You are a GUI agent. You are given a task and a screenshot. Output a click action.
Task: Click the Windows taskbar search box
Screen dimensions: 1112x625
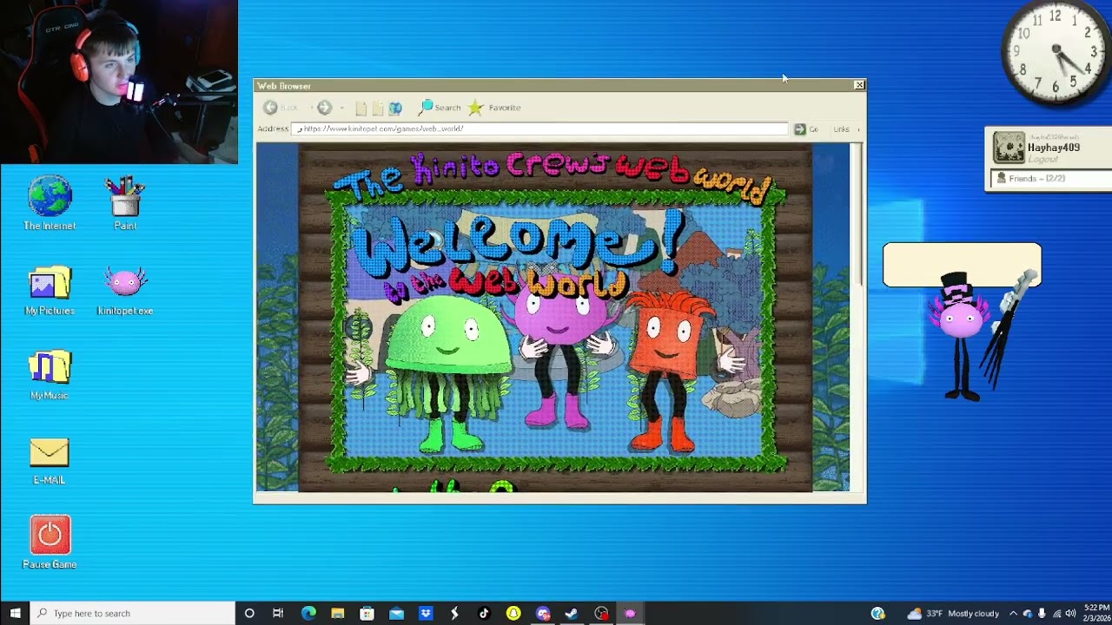[133, 614]
